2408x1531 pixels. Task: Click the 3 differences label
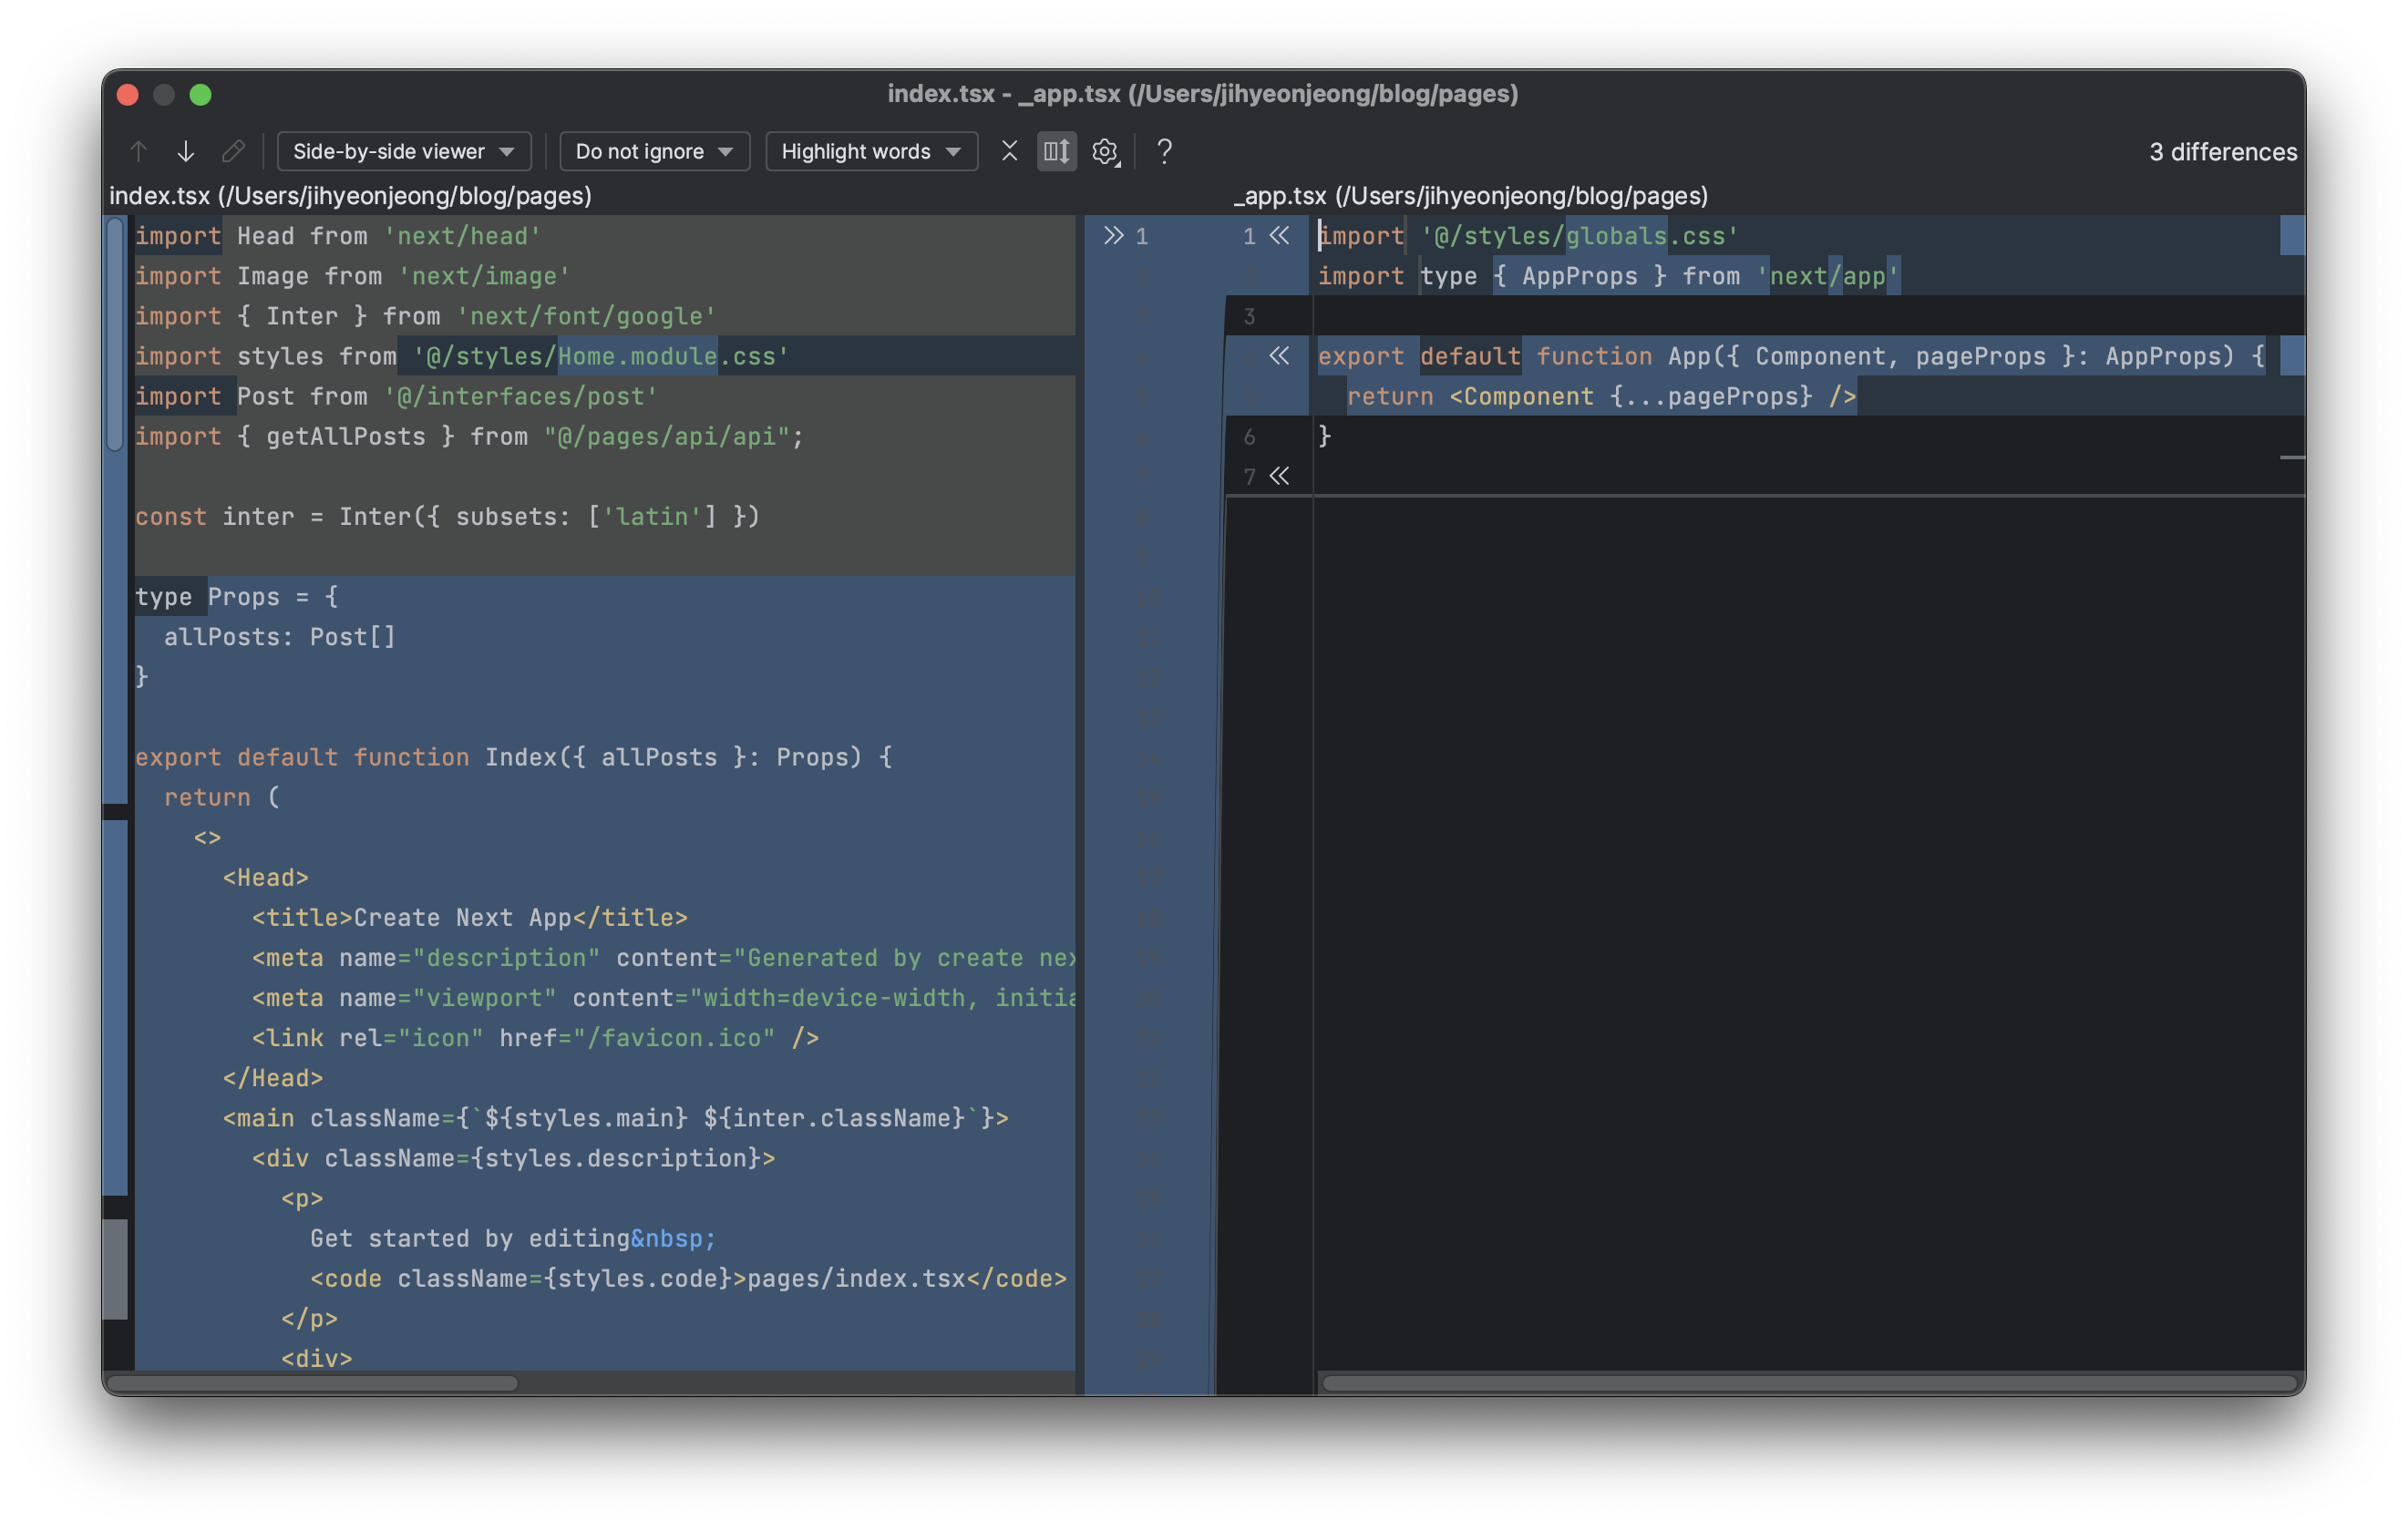pos(2222,152)
